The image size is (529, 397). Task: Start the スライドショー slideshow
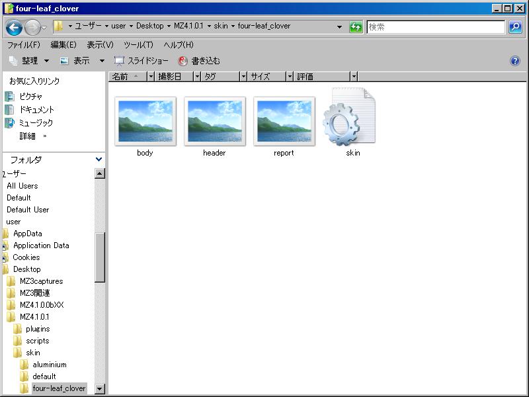click(142, 61)
